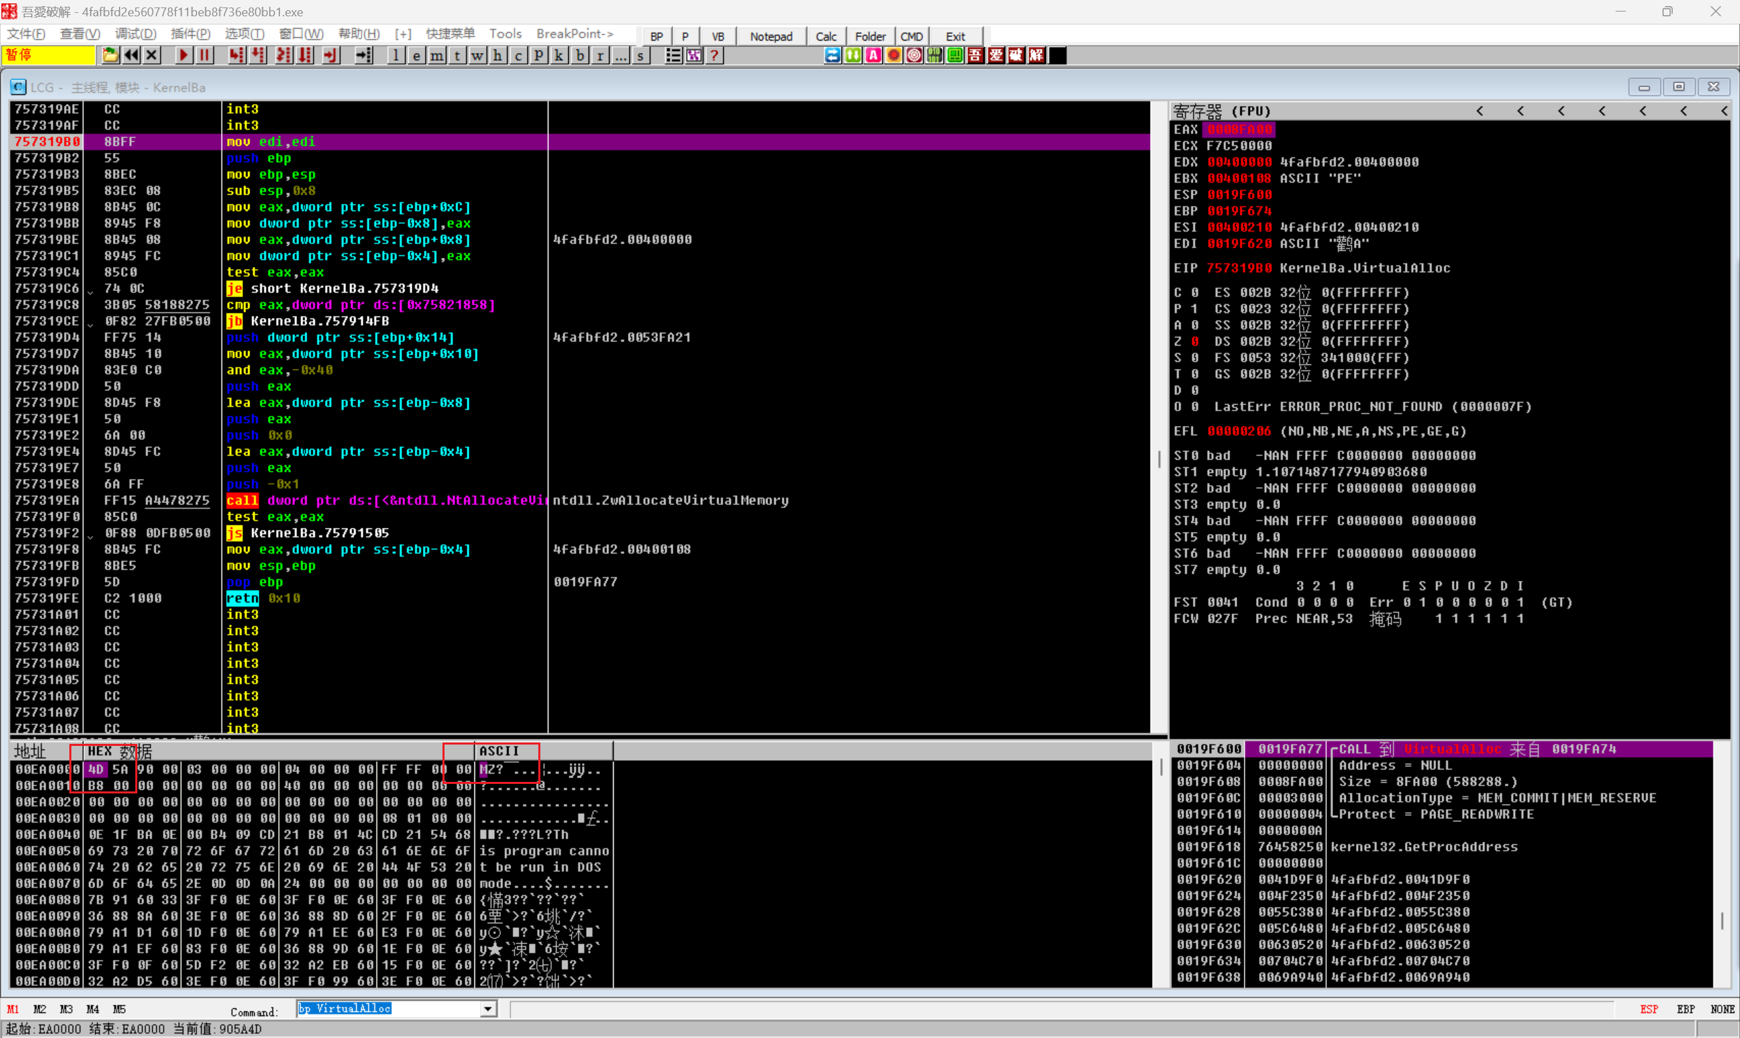Click the VB toolbar button
The image size is (1740, 1038).
pos(718,37)
